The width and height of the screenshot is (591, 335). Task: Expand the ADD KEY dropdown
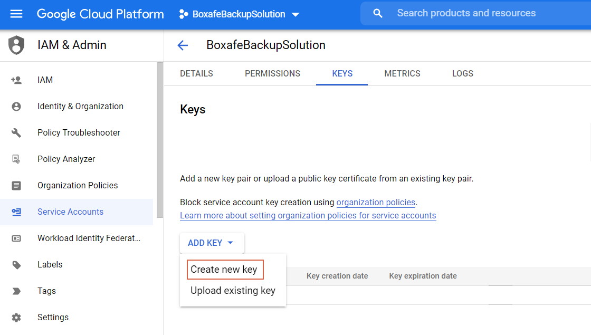(212, 243)
